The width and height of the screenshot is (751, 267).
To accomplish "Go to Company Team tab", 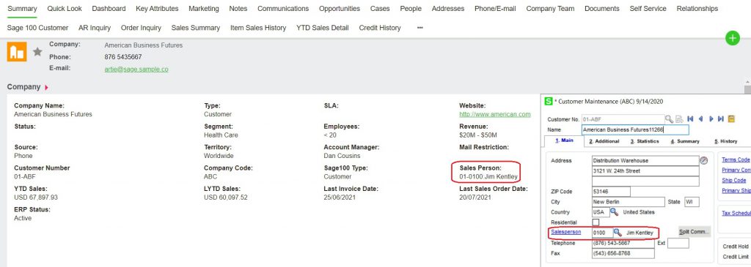I will [x=550, y=9].
